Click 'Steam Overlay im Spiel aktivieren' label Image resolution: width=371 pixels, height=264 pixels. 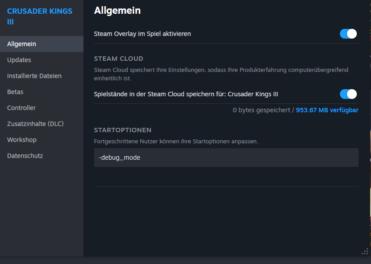(142, 34)
